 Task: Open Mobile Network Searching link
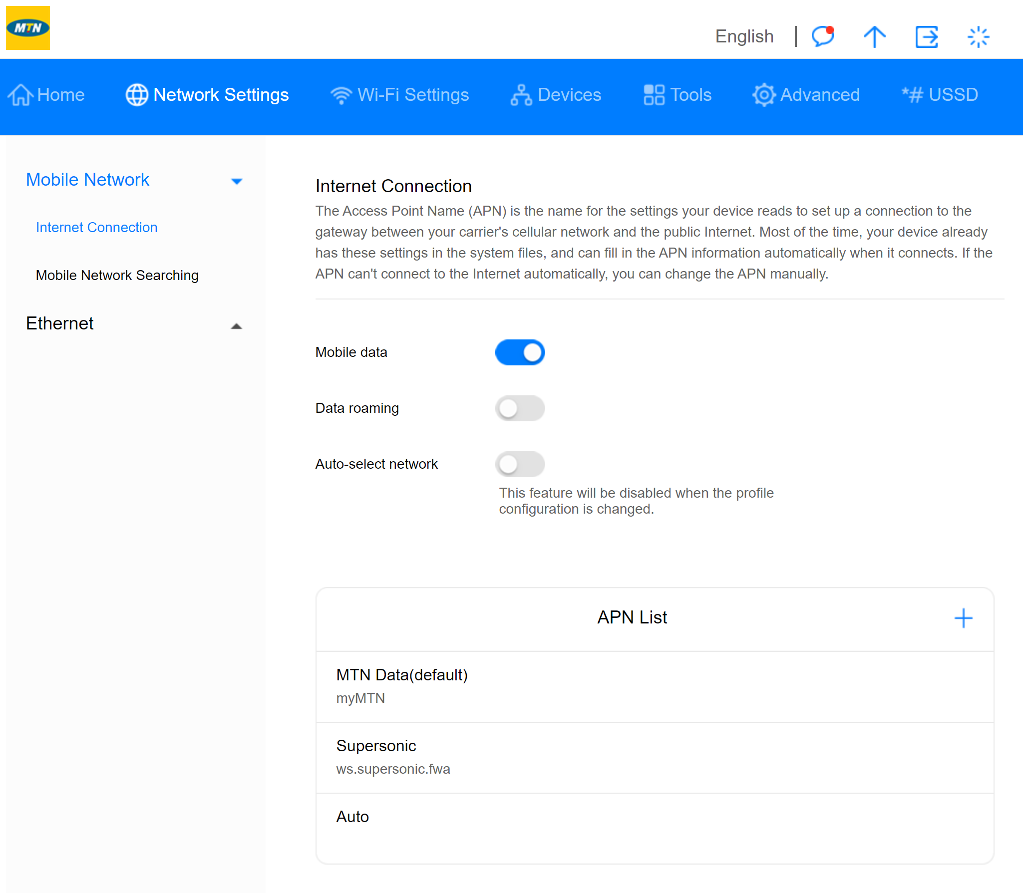click(x=117, y=275)
